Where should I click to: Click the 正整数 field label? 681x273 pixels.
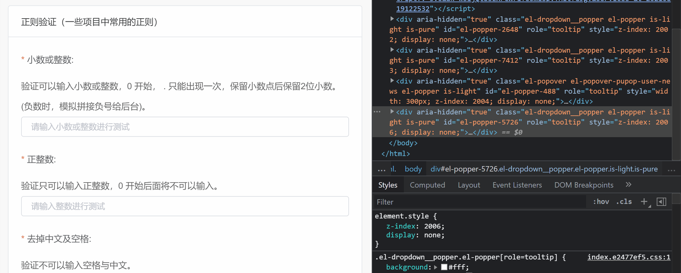(41, 160)
